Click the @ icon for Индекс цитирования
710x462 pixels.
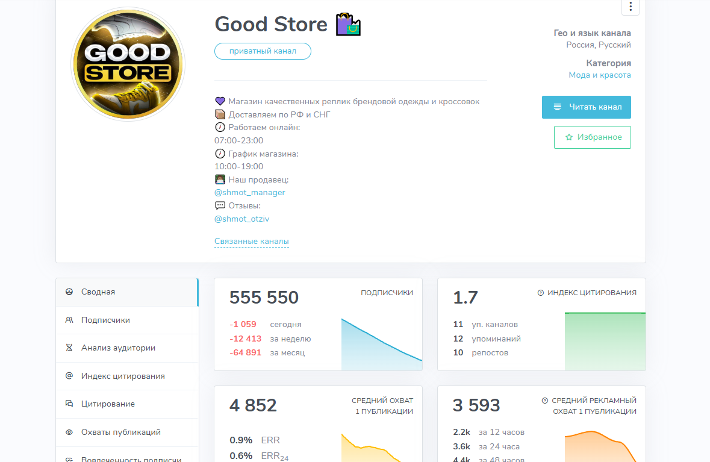69,375
